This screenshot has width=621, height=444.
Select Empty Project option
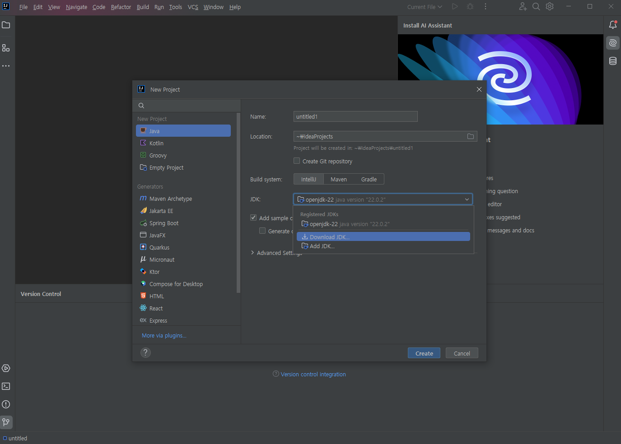[x=183, y=167]
